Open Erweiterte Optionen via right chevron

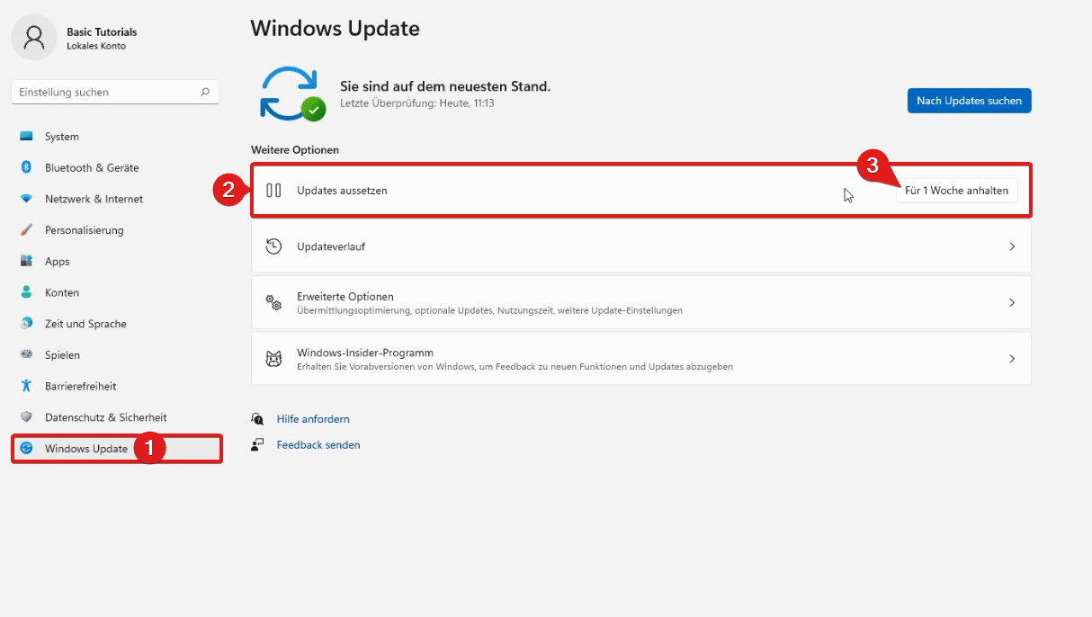[1012, 303]
